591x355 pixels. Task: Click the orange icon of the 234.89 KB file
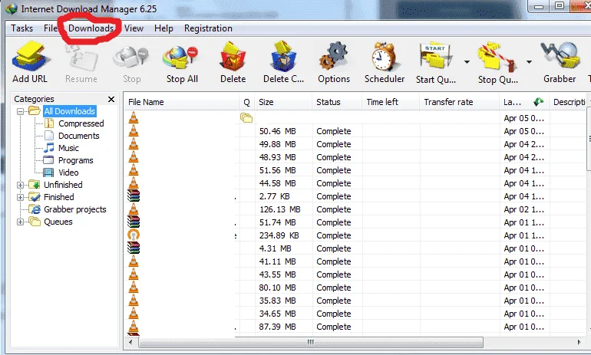click(x=134, y=235)
